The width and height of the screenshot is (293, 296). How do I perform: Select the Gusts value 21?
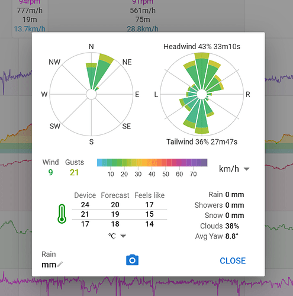(x=74, y=172)
